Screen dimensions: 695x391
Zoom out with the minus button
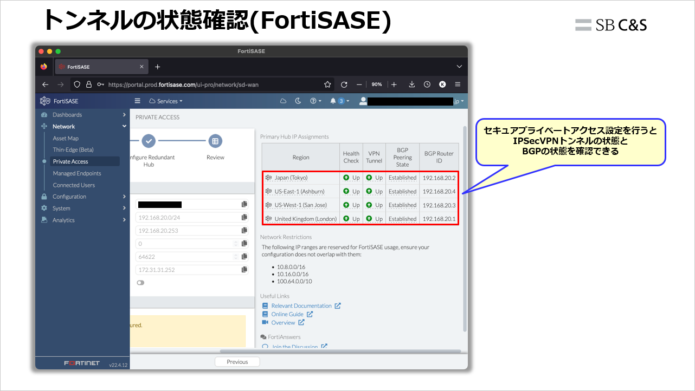pyautogui.click(x=359, y=84)
